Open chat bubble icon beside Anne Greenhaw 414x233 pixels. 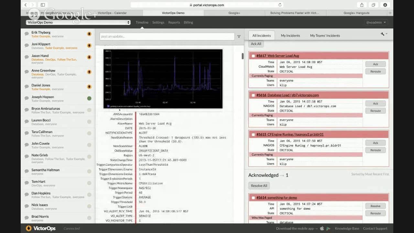[x=27, y=72]
